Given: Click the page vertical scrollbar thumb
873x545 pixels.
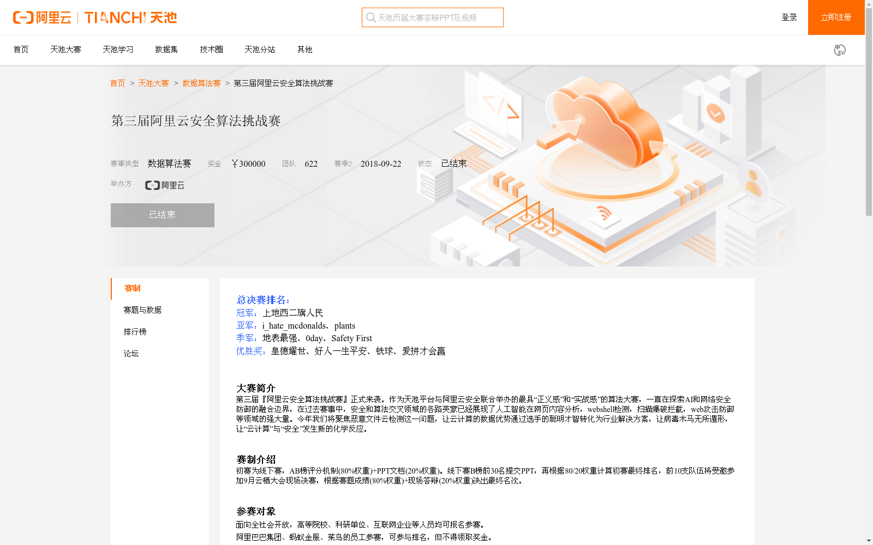Looking at the screenshot, I should (x=869, y=112).
